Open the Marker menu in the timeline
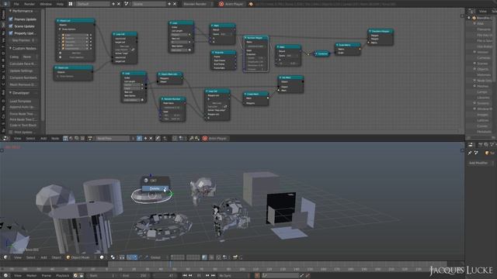Screen dimensions: 497x279 pos(31,276)
